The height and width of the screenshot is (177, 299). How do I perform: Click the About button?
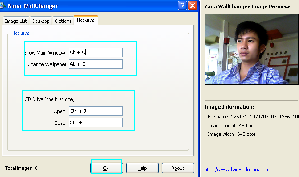[178, 168]
